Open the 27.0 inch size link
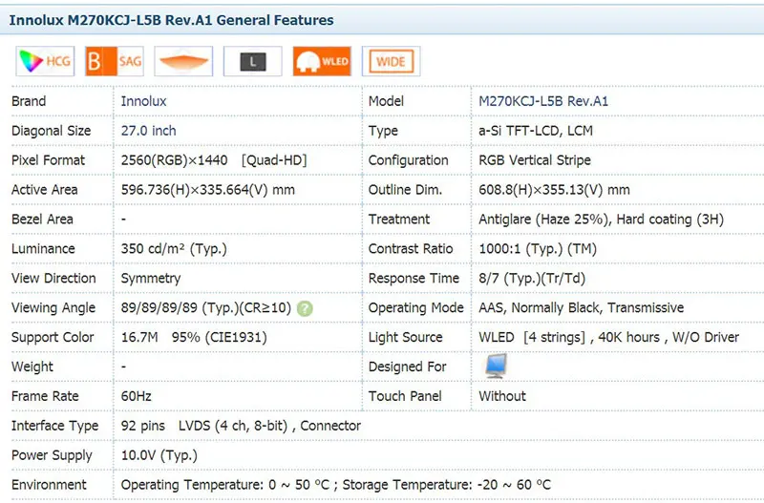The height and width of the screenshot is (503, 764). click(149, 131)
